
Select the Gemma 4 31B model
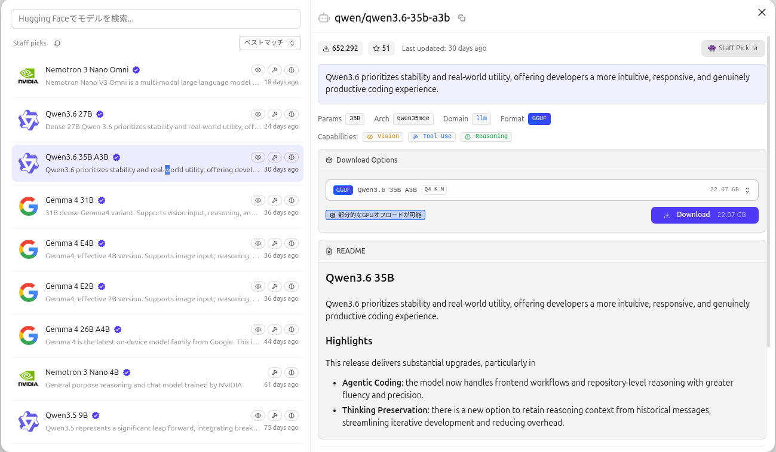[x=158, y=206]
